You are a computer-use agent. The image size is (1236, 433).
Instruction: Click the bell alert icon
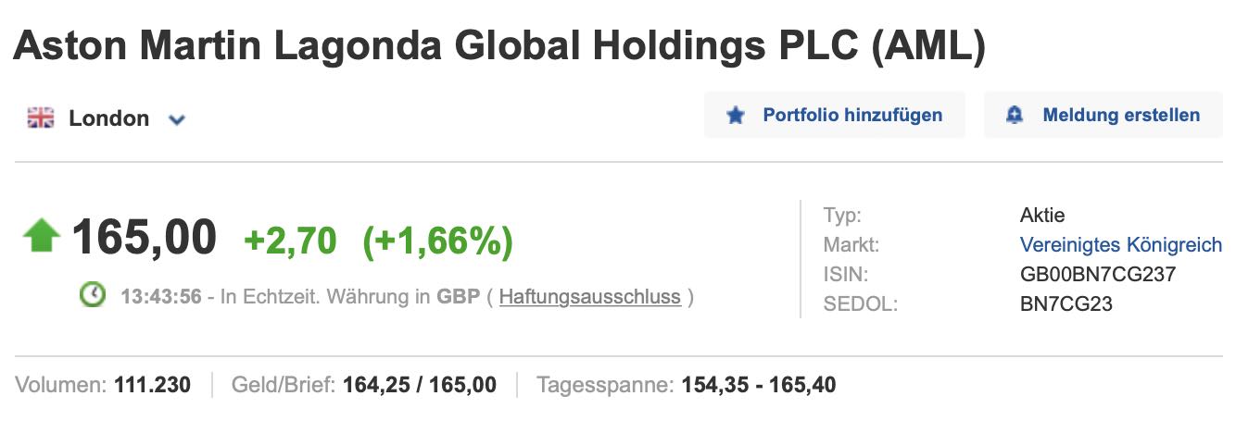[1015, 116]
